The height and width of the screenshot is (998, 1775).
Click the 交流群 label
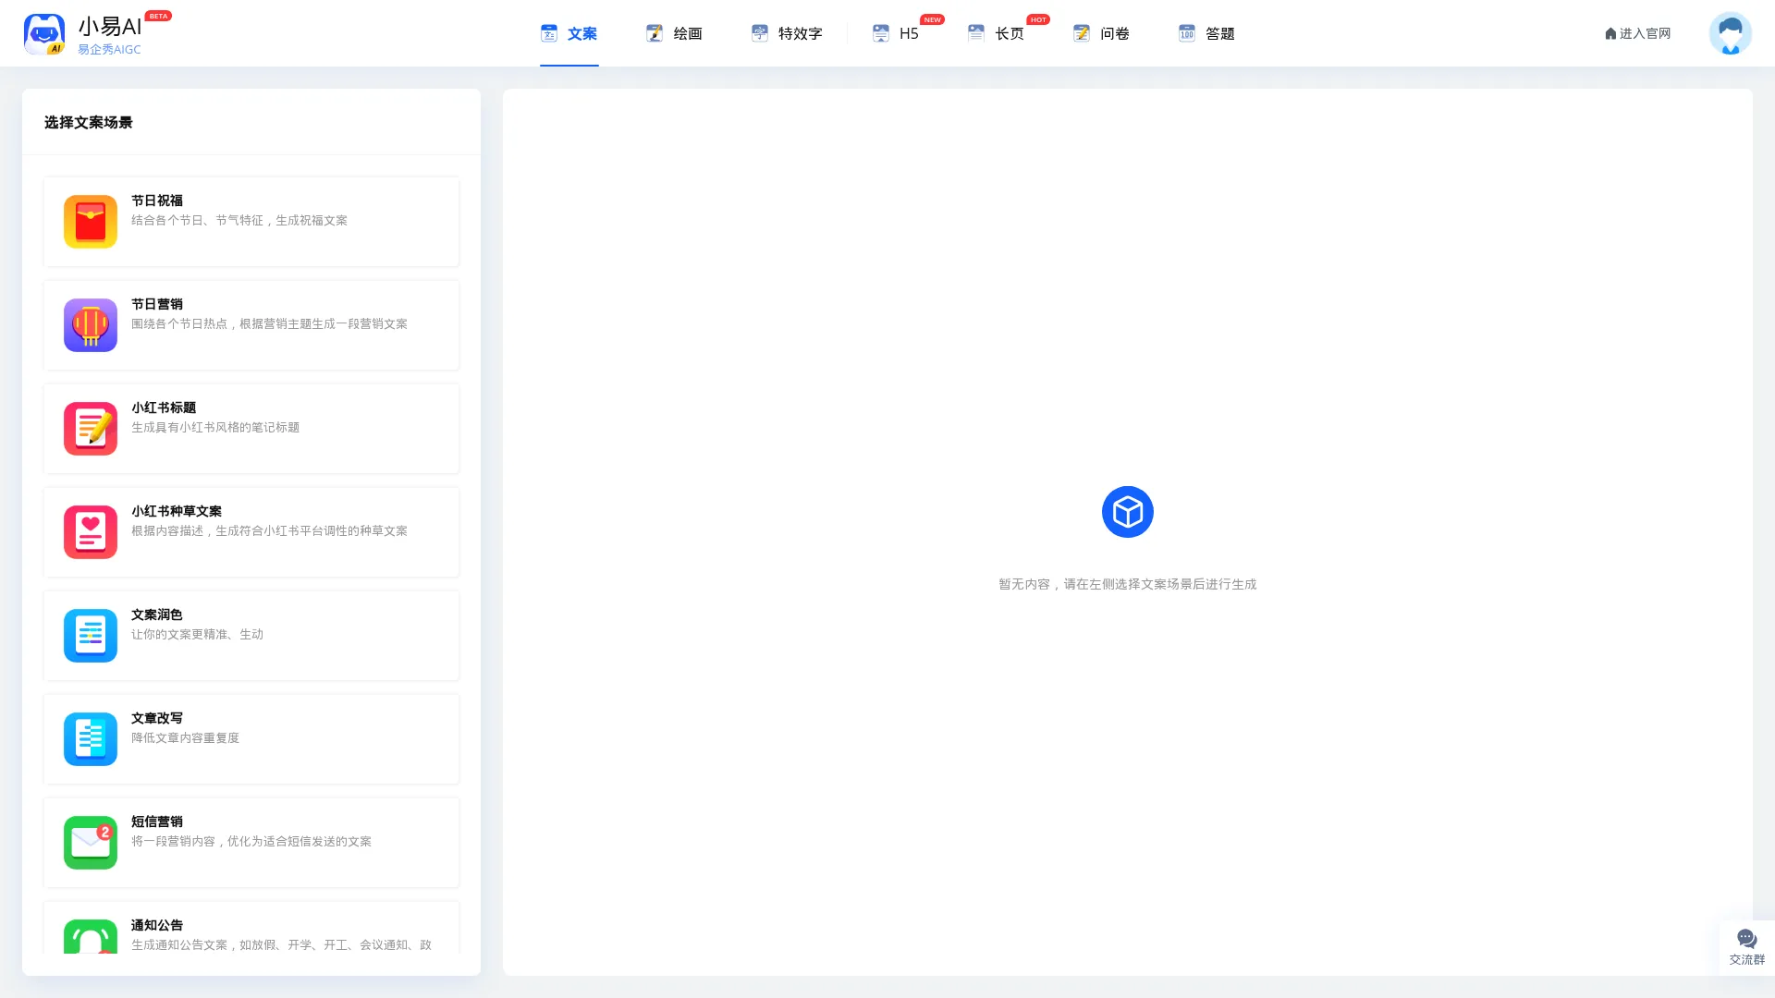point(1747,960)
